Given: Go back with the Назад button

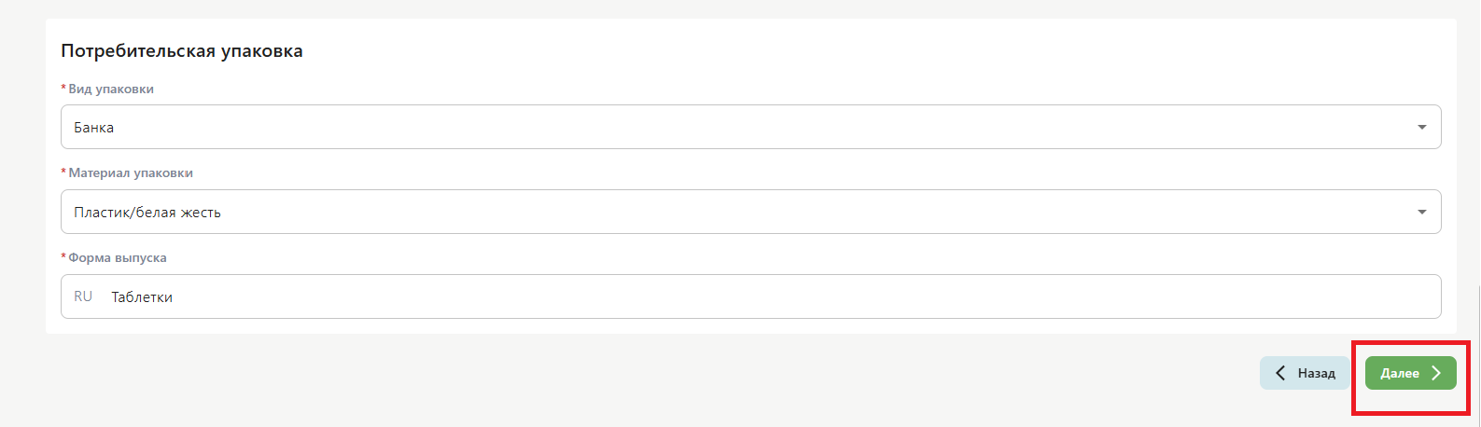Looking at the screenshot, I should 1305,373.
